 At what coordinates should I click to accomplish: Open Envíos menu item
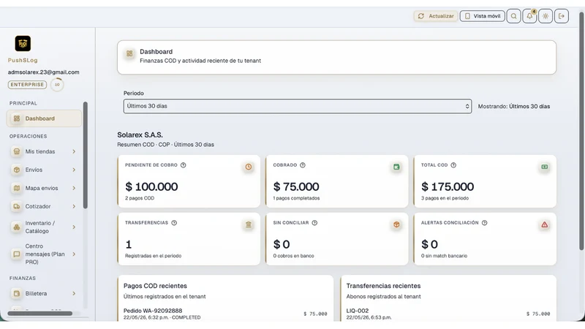pyautogui.click(x=44, y=170)
